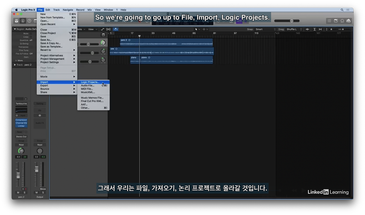Image resolution: width=365 pixels, height=215 pixels.
Task: Enable record on perc 2 strip
Action: (26, 189)
